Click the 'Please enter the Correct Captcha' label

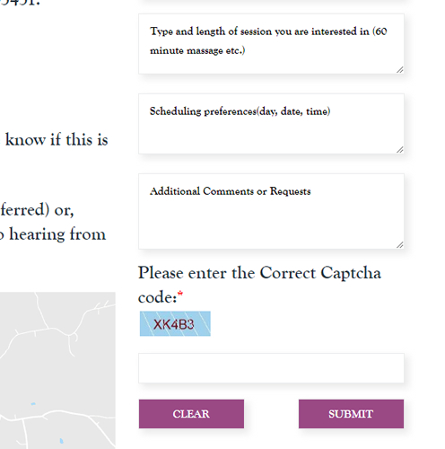pos(259,273)
